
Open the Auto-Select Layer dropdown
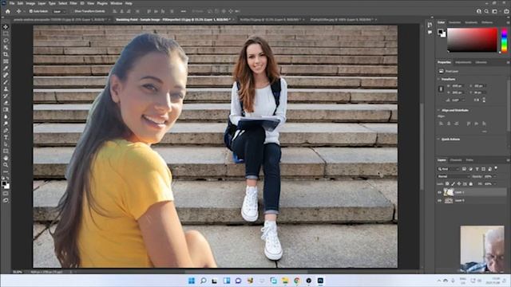click(59, 11)
